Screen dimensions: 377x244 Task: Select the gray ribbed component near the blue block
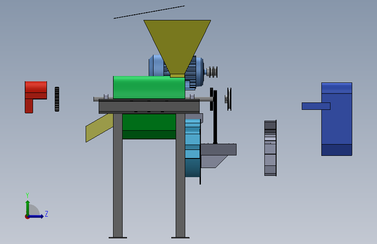click(x=270, y=148)
